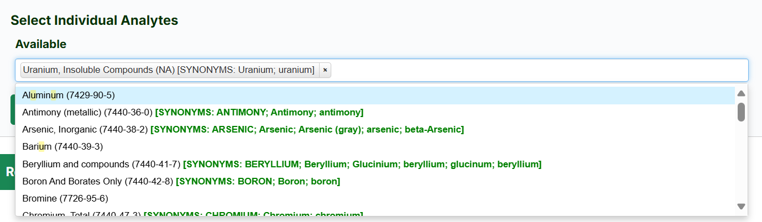Select Boron And Borates Only option
This screenshot has width=762, height=222.
point(97,181)
